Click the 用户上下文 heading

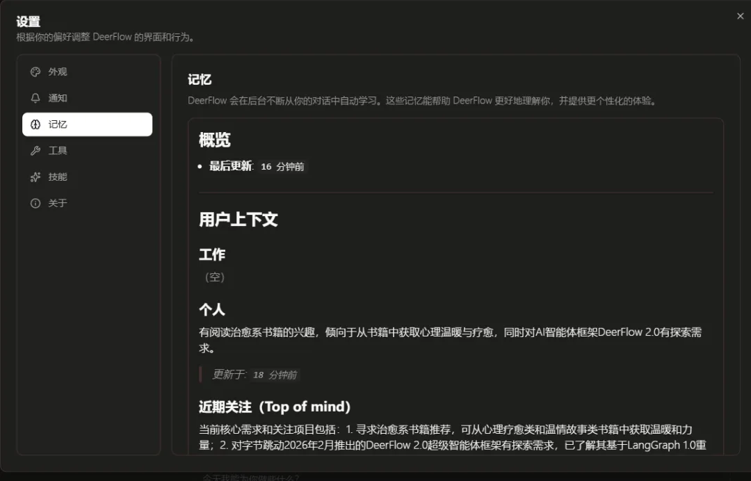pyautogui.click(x=238, y=220)
